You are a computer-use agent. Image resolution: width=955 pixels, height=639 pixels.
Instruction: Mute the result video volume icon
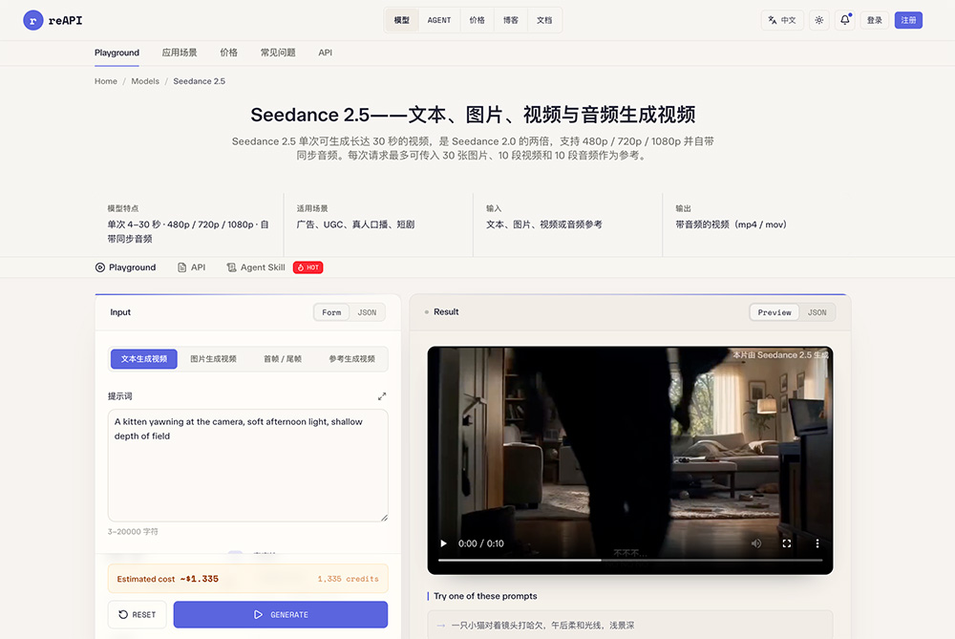coord(755,543)
